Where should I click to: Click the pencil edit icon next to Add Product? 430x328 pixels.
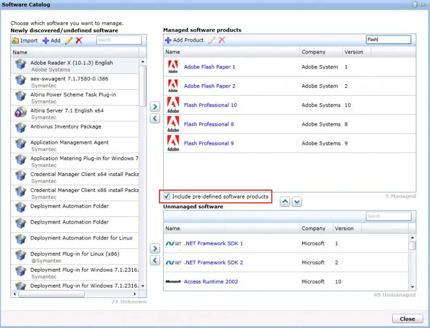(211, 40)
